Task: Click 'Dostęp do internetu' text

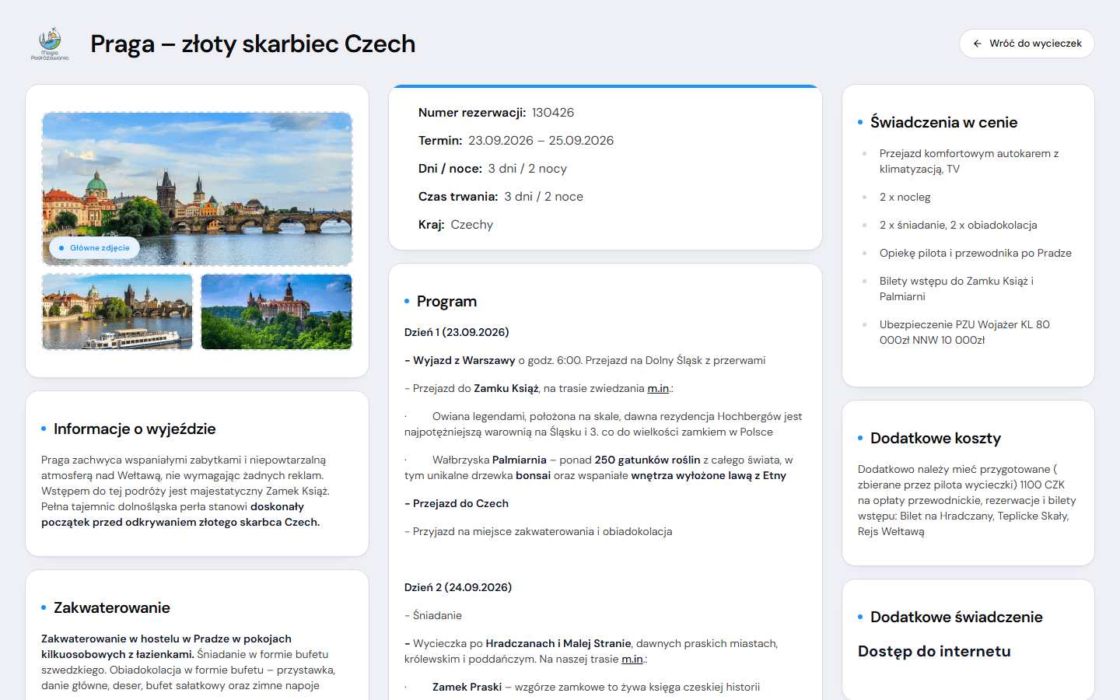Action: click(934, 651)
